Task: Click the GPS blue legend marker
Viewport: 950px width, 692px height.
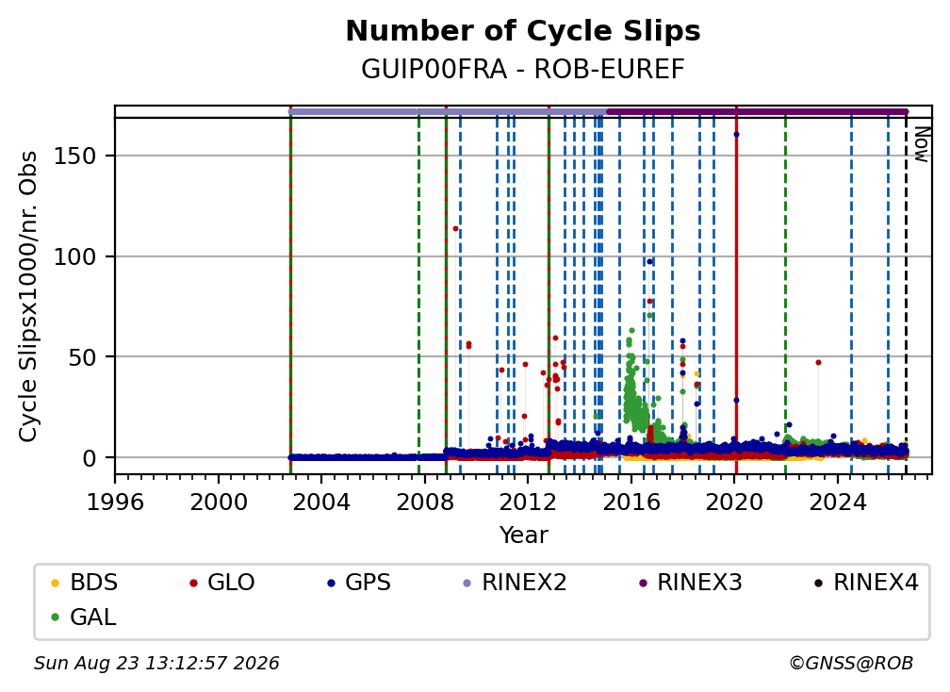Action: pos(331,584)
